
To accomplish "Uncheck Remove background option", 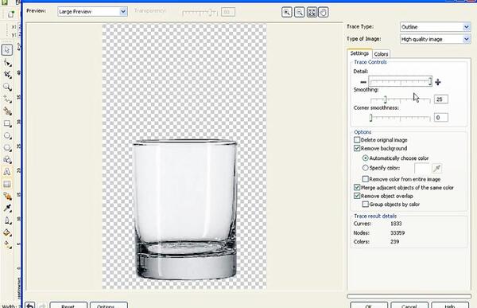I will pyautogui.click(x=357, y=148).
